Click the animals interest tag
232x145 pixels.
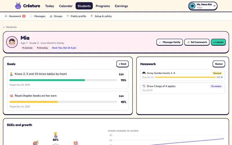click(27, 48)
